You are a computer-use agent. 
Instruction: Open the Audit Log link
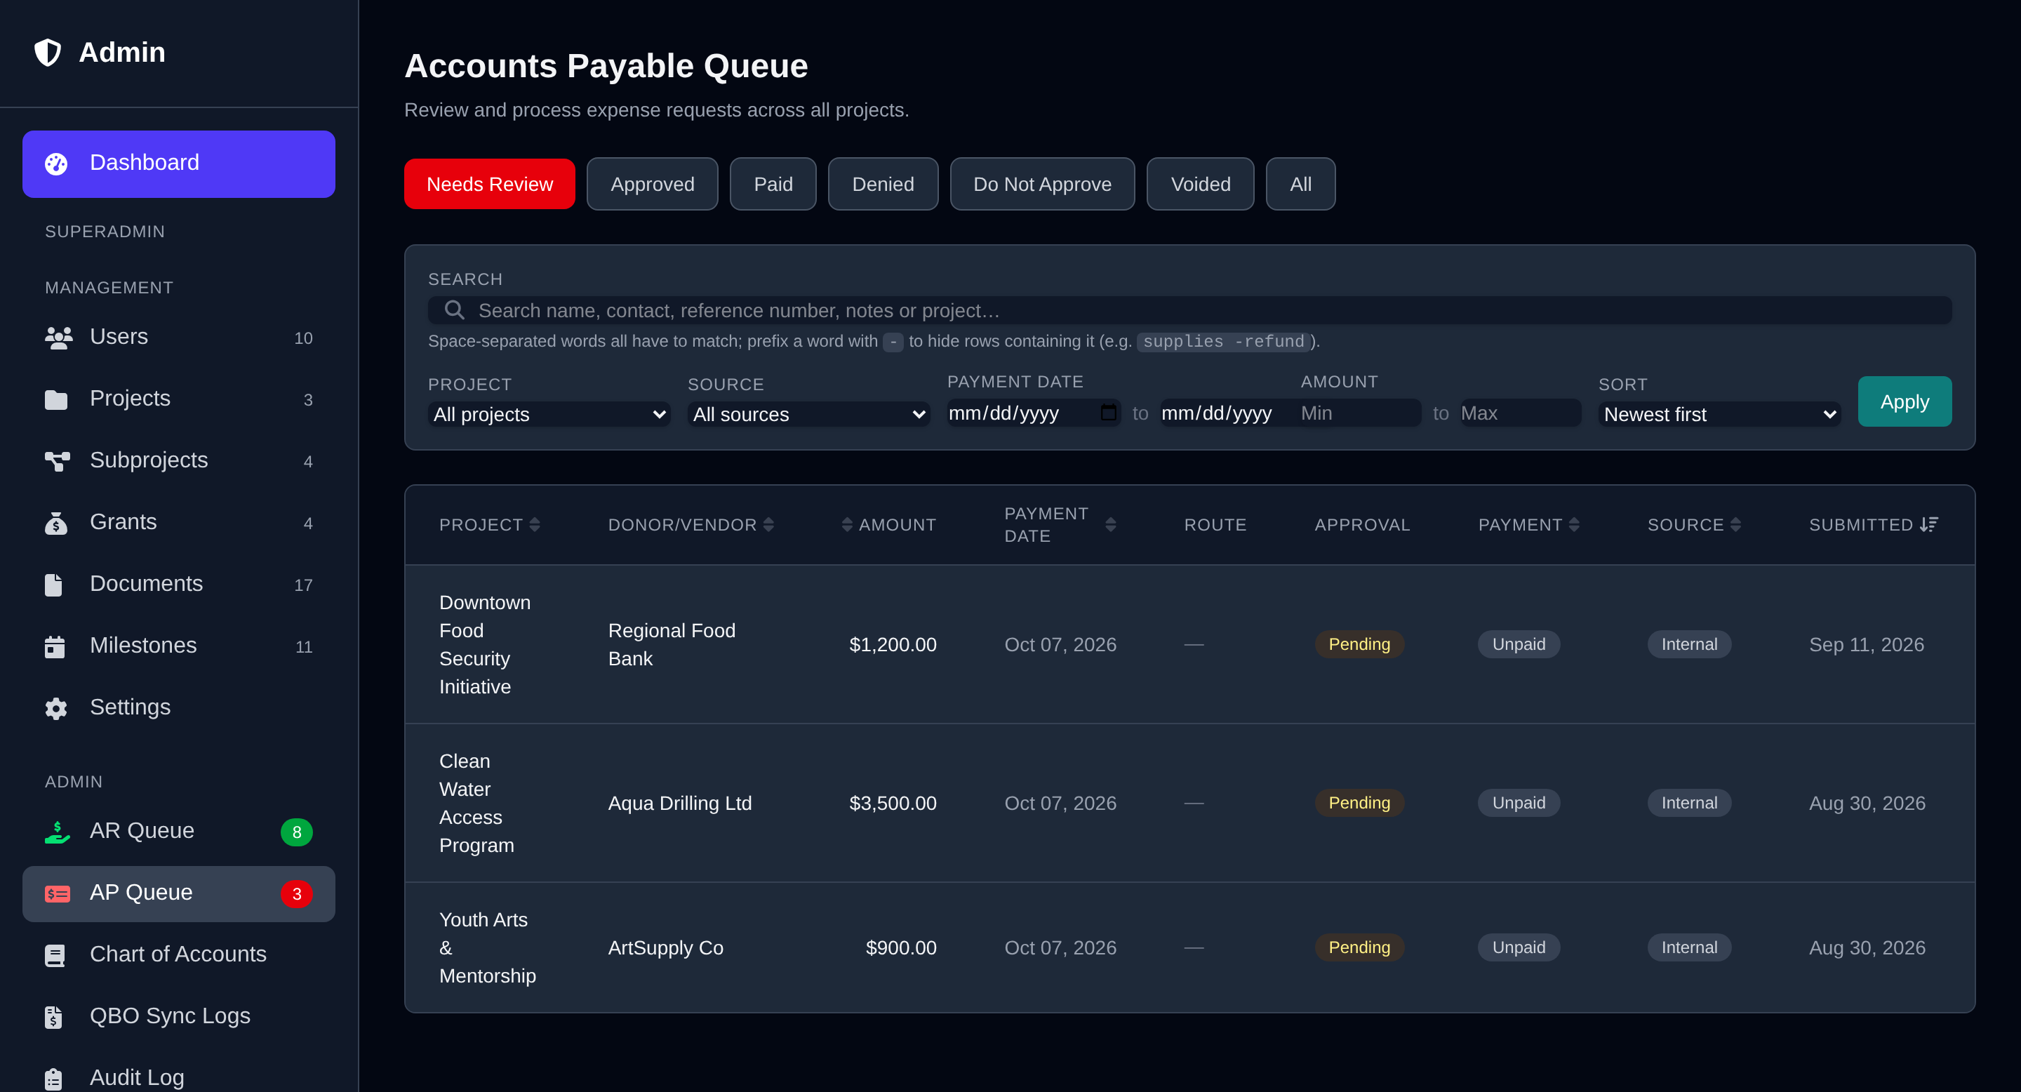179,1079
